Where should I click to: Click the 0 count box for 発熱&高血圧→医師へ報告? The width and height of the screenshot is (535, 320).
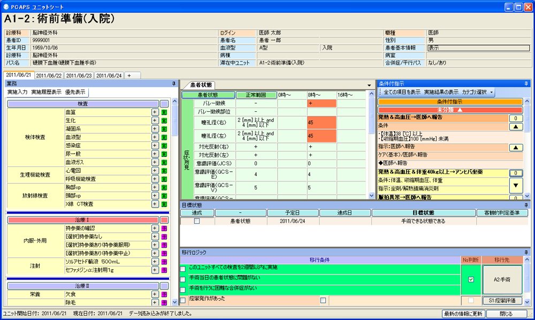click(516, 118)
